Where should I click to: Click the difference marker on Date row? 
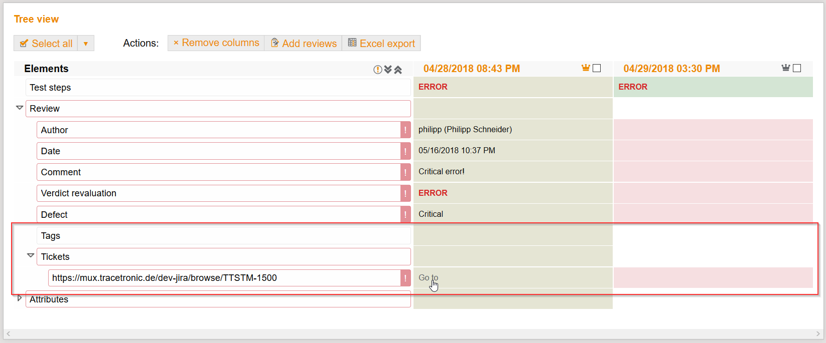405,151
